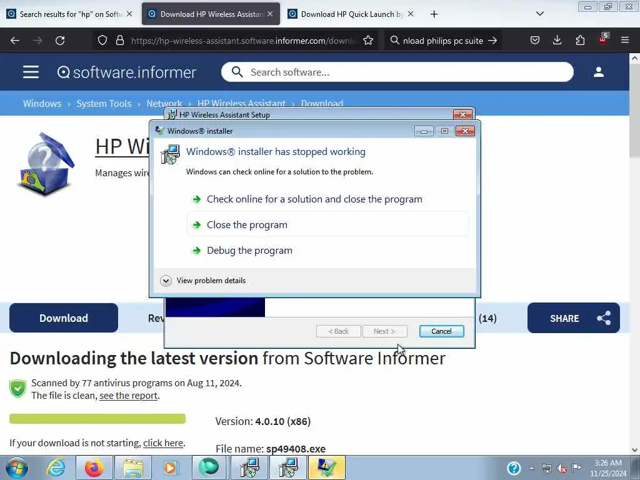640x480 pixels.
Task: Click the big Download button
Action: click(64, 318)
